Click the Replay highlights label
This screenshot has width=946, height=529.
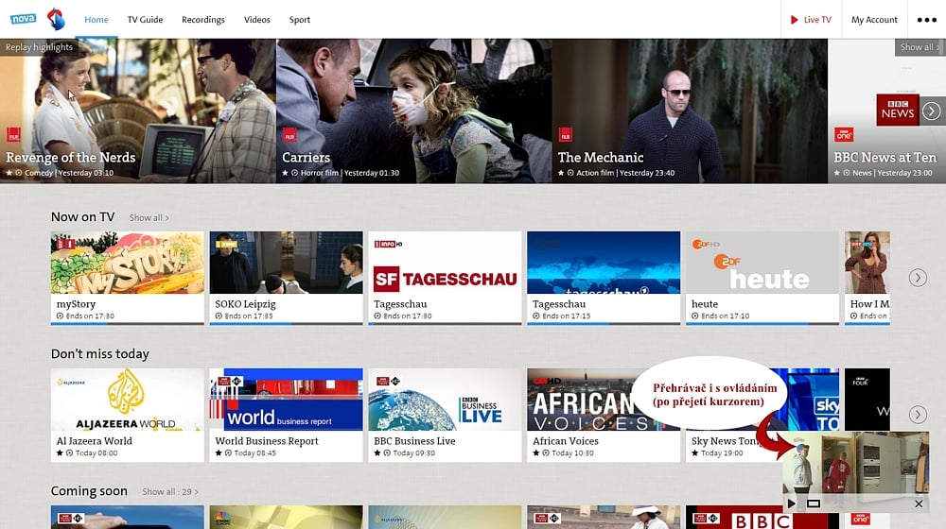39,47
